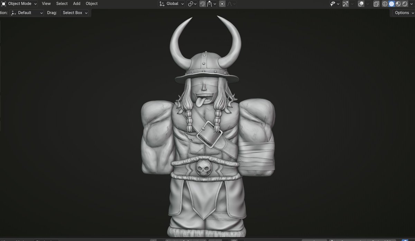
Task: Expand the gizmo settings arrow
Action: tap(352, 4)
